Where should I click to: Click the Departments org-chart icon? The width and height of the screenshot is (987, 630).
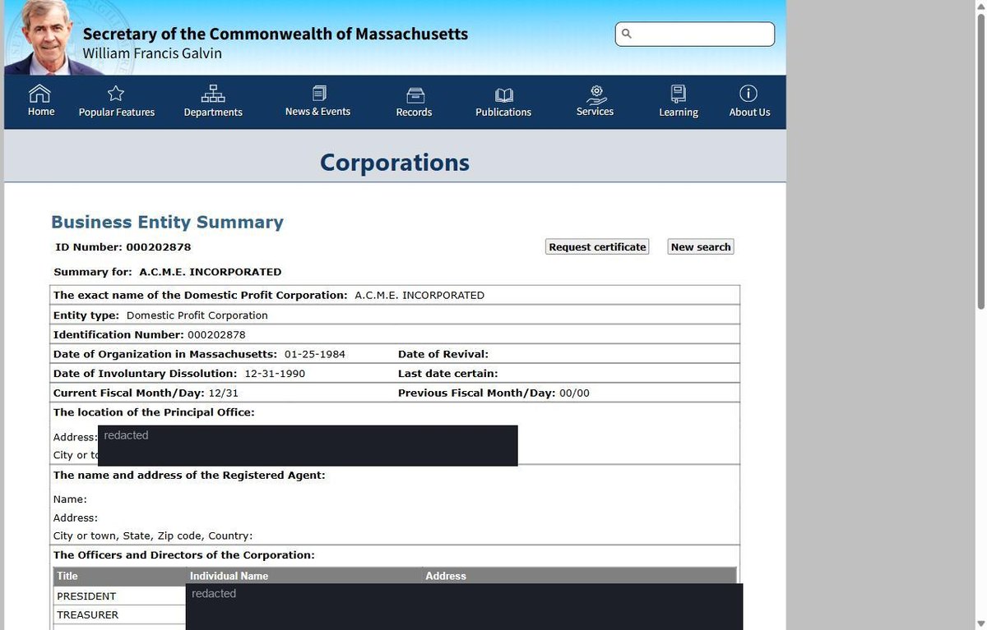213,94
